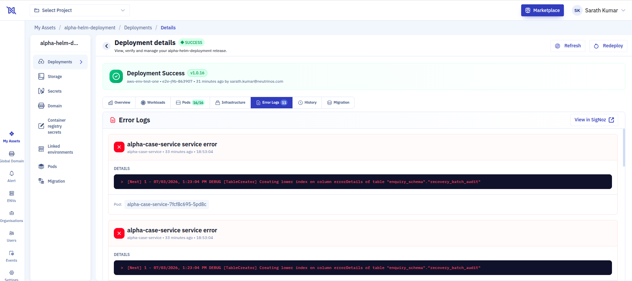Click the Refresh button
This screenshot has width=632, height=281.
pyautogui.click(x=568, y=46)
